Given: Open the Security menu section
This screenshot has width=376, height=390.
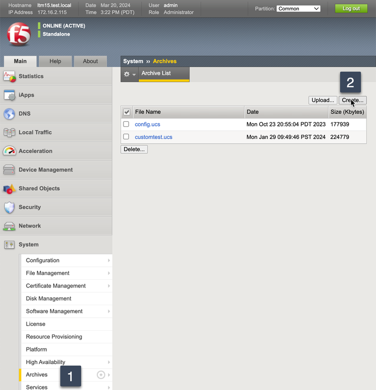Looking at the screenshot, I should (x=56, y=207).
